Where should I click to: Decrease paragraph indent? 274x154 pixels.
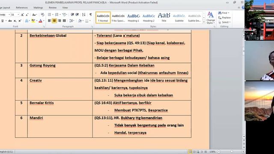point(72,15)
